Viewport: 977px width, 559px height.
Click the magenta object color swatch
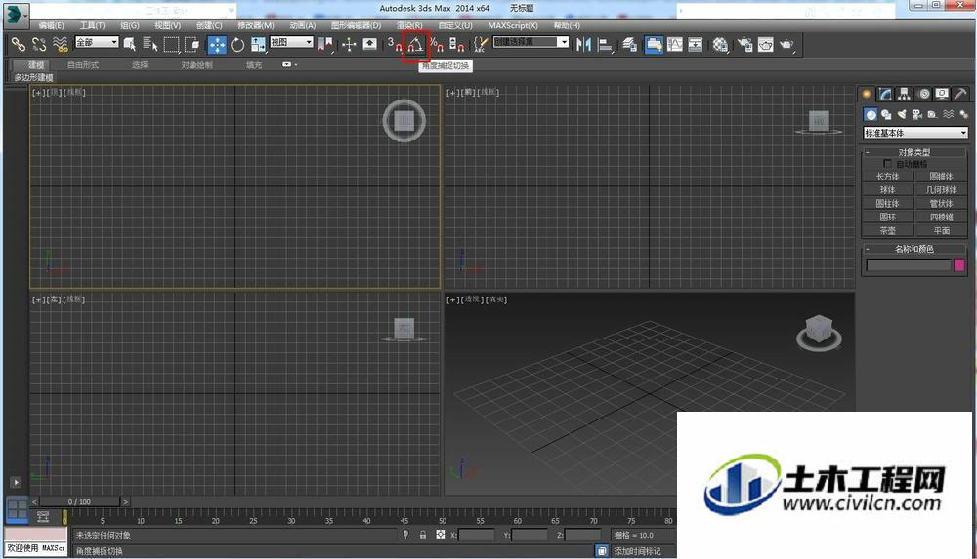[959, 265]
